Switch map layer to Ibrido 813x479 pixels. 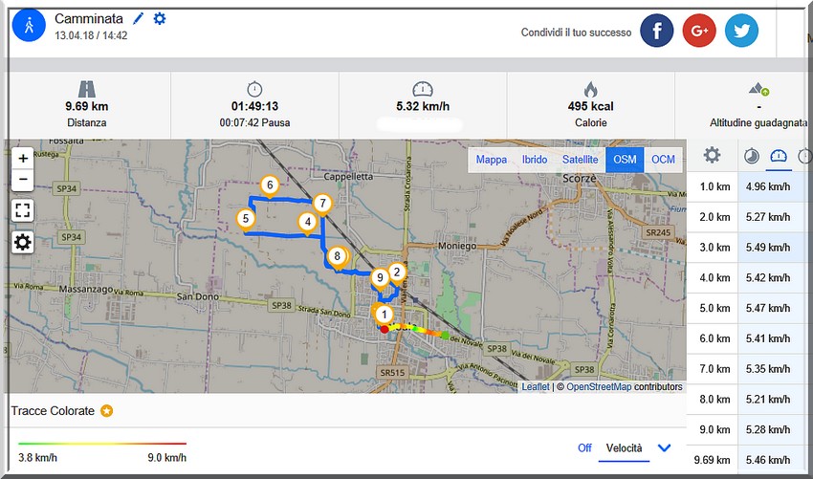(534, 160)
